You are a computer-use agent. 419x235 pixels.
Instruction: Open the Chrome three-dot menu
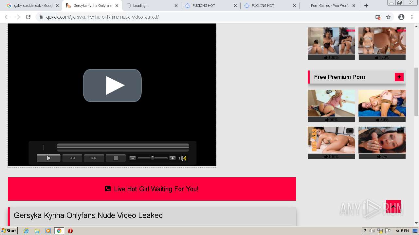(x=411, y=17)
